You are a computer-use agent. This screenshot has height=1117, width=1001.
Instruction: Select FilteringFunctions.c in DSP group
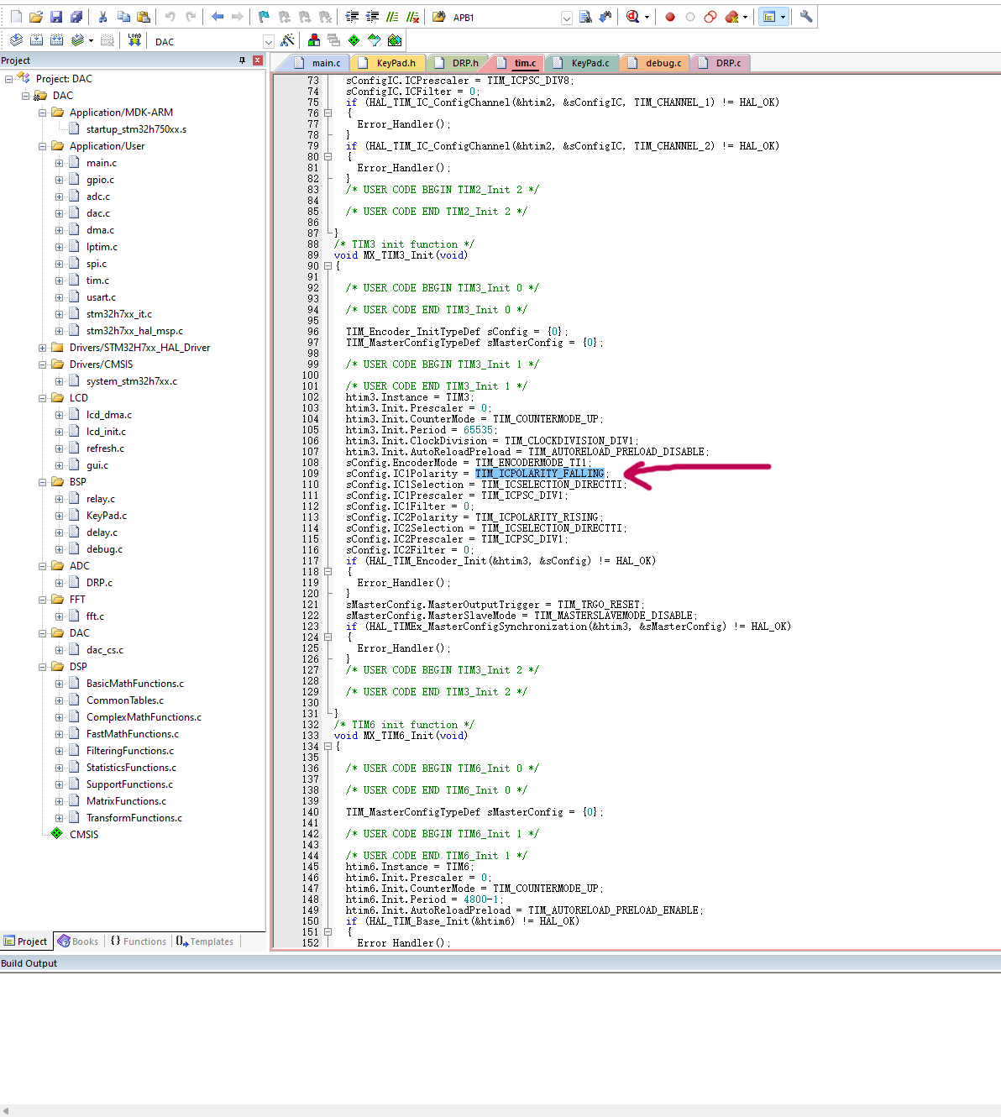[130, 751]
